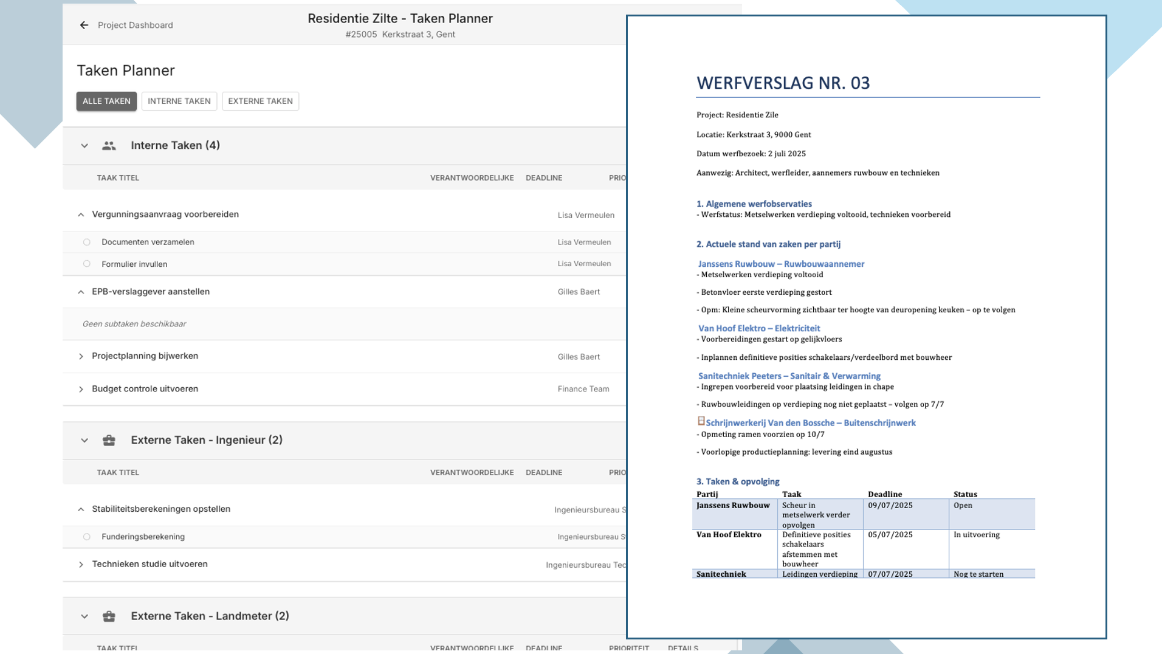
Task: Collapse Stabiliteitsberekeningen opstellen task
Action: click(x=81, y=509)
